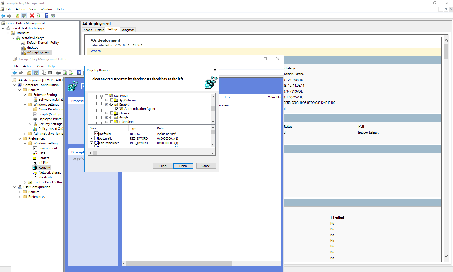Click the Name column header
The width and height of the screenshot is (453, 272).
[x=108, y=128]
